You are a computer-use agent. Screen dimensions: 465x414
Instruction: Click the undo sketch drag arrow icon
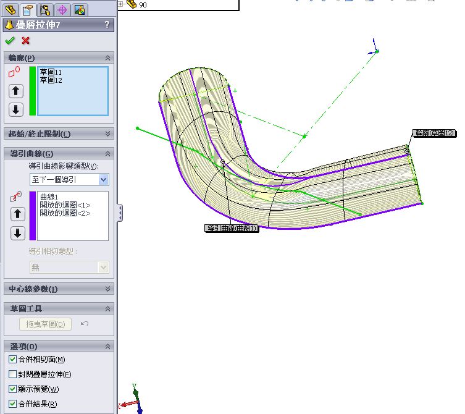pos(85,324)
